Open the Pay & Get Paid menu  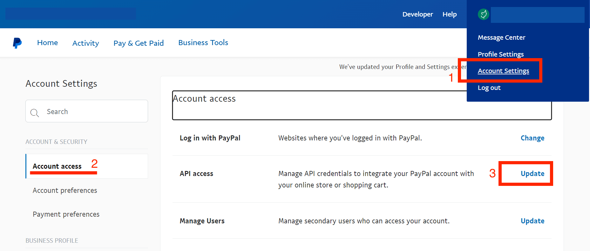[139, 43]
